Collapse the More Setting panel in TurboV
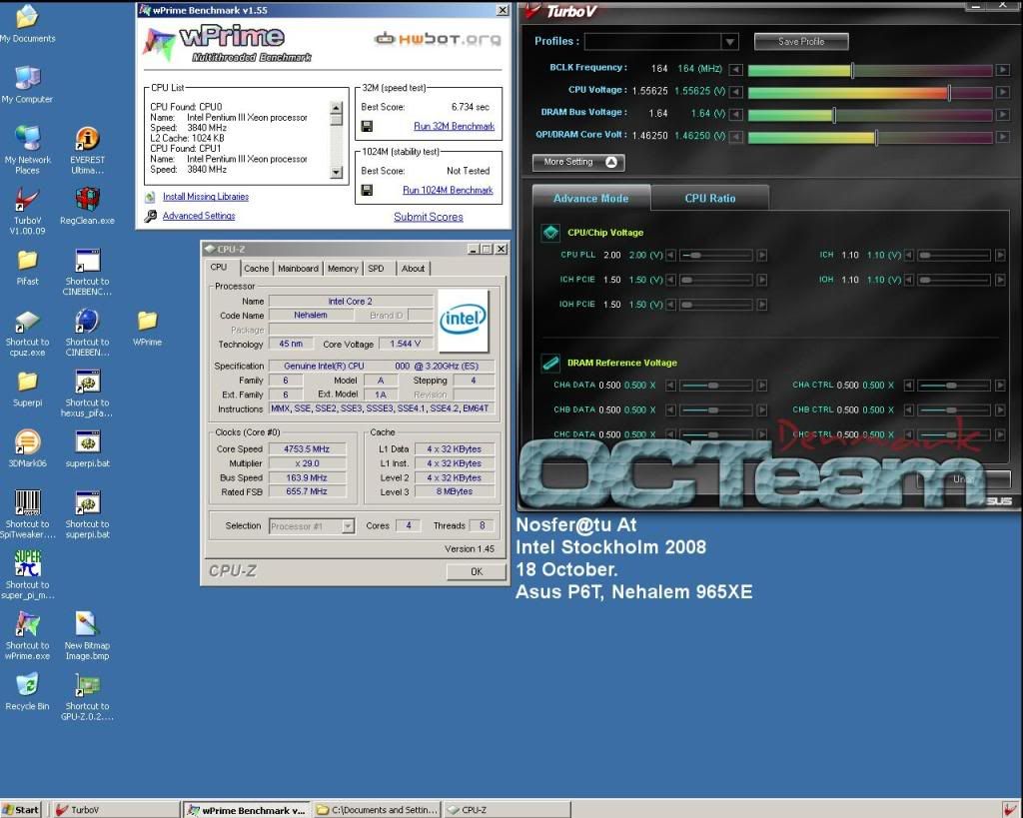This screenshot has width=1023, height=818. [x=578, y=162]
